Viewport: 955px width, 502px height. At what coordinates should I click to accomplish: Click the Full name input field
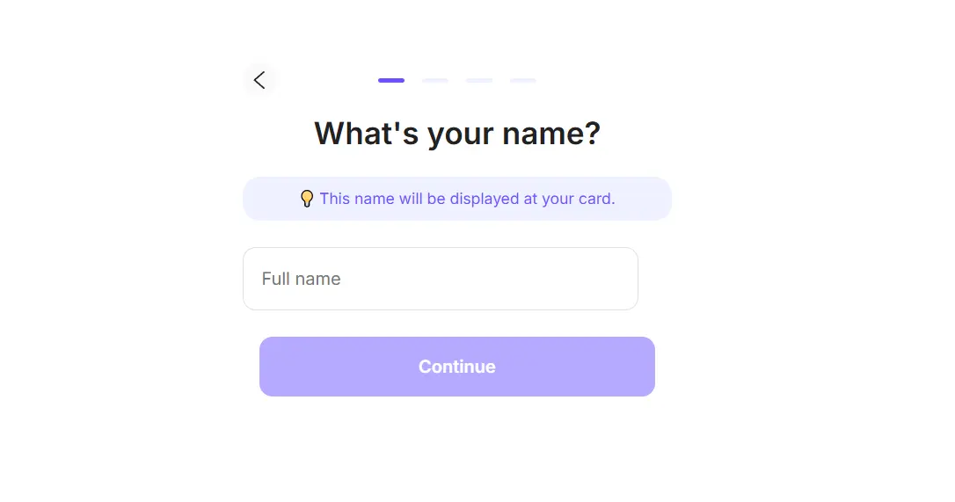click(x=441, y=279)
